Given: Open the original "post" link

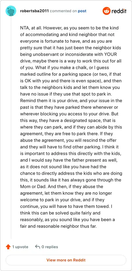Looking at the screenshot, I should click(82, 11).
